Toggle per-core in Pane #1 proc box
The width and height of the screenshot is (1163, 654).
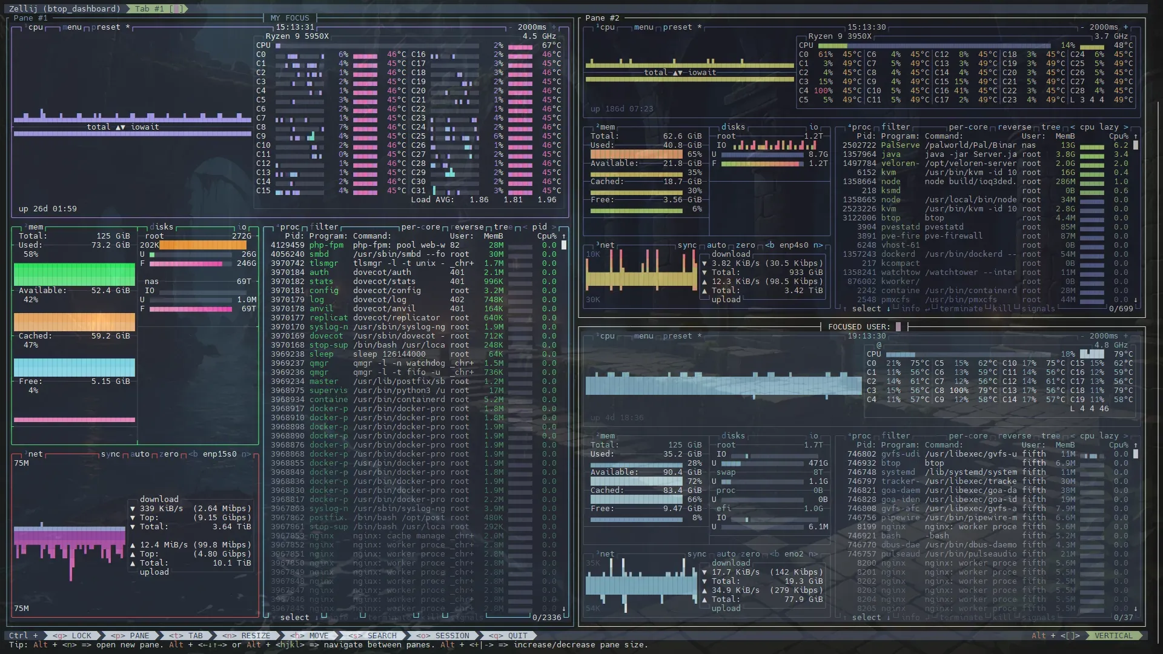pyautogui.click(x=420, y=227)
